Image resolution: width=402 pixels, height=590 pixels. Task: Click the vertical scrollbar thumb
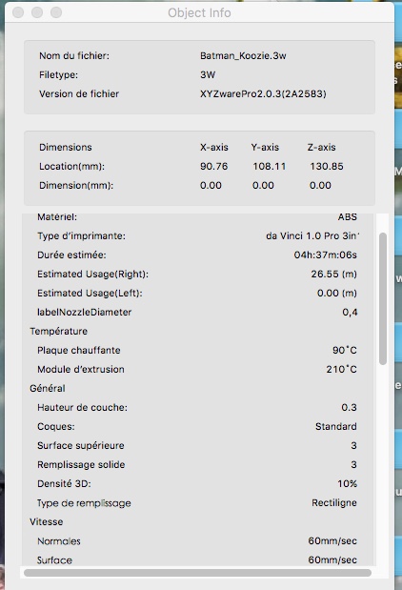(383, 298)
